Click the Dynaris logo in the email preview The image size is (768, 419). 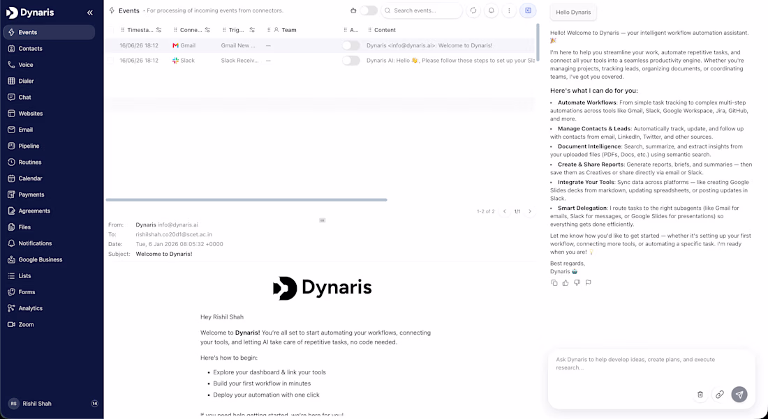(323, 288)
